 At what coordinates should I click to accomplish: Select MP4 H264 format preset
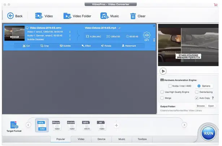point(42,125)
